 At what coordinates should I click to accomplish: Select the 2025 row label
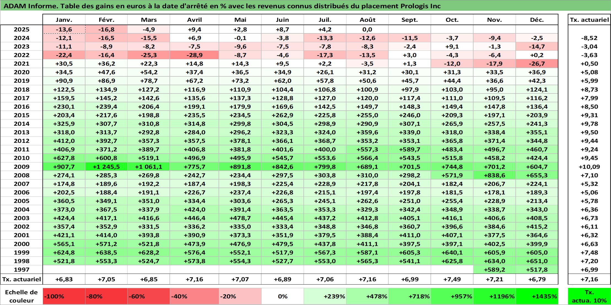[21, 30]
